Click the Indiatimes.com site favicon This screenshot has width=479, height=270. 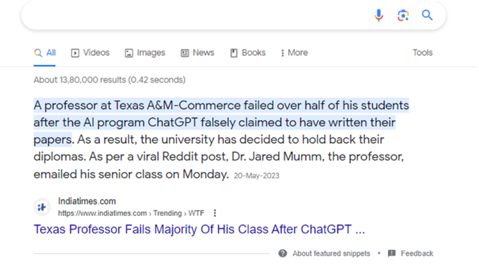coord(42,207)
